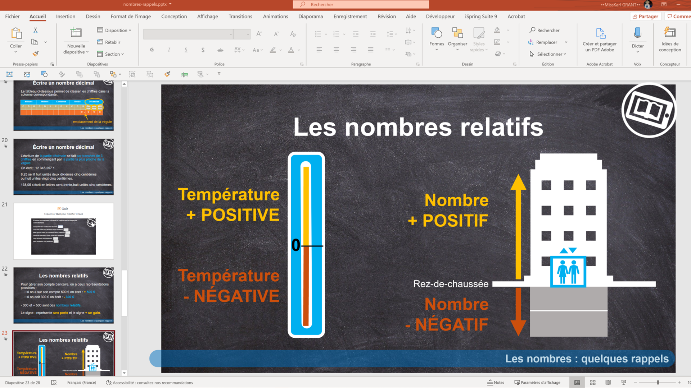Click the Organiser icon
691x388 pixels.
[x=457, y=33]
